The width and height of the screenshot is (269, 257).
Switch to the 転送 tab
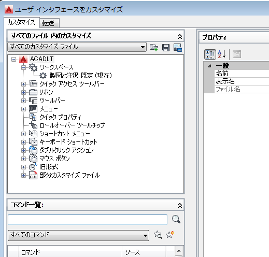[x=49, y=23]
